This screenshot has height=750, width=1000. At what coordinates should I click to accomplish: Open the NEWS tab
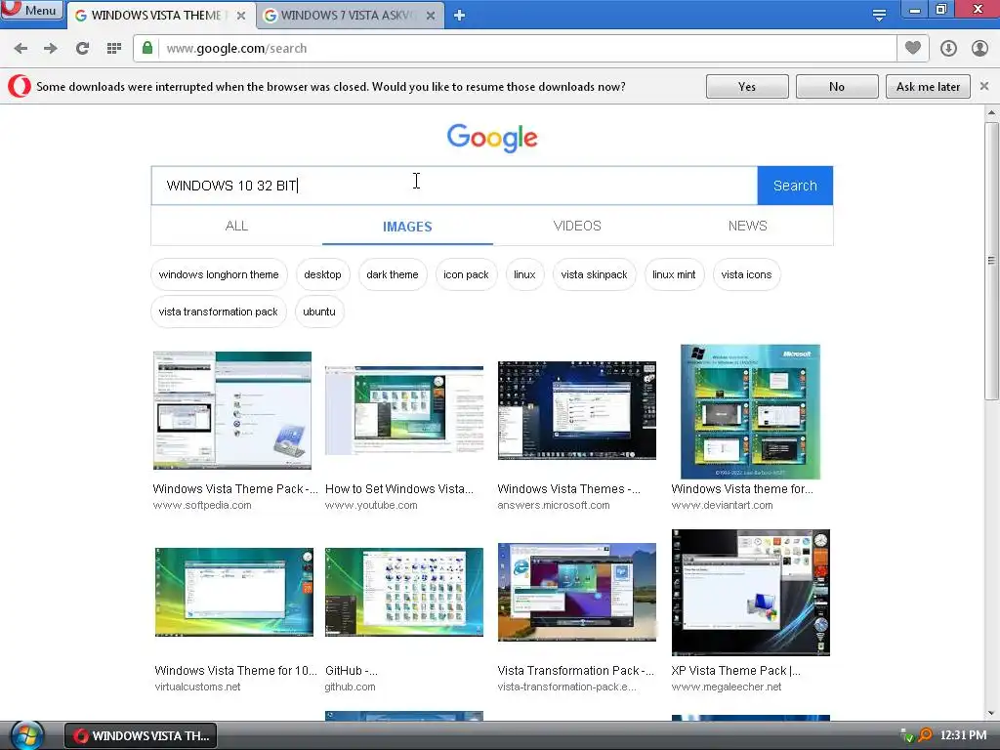point(747,226)
